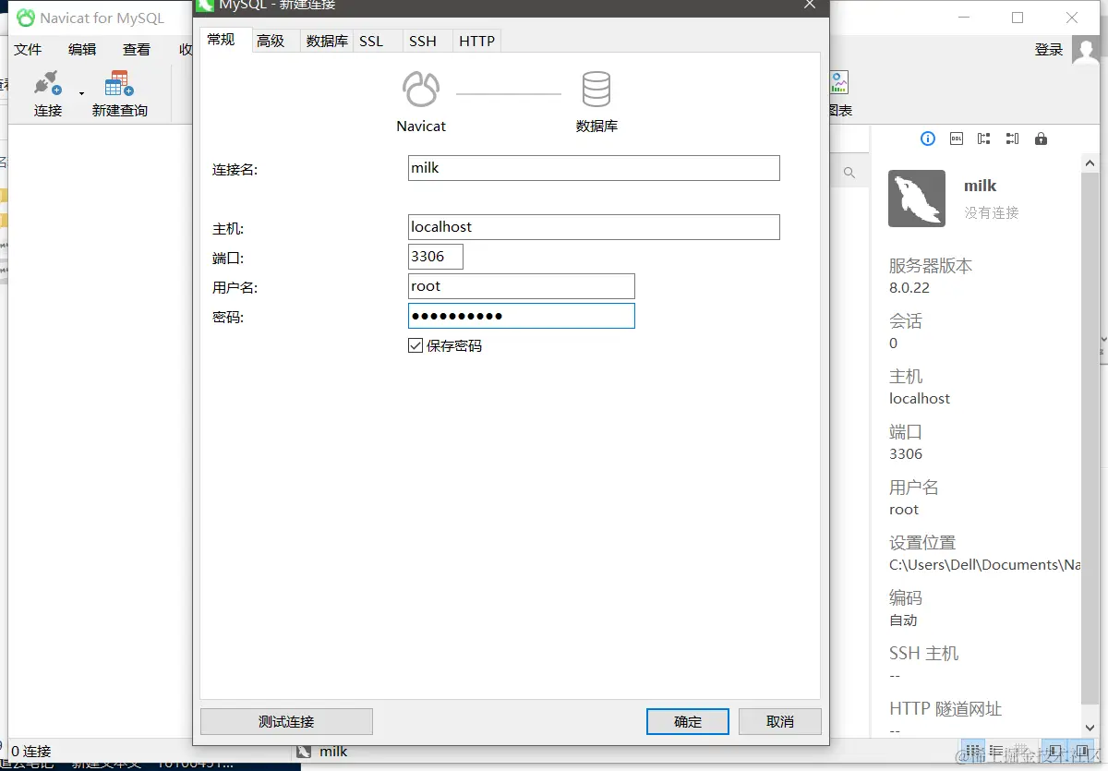Click the 图表 chart icon in the toolbar
The height and width of the screenshot is (771, 1108).
838,83
